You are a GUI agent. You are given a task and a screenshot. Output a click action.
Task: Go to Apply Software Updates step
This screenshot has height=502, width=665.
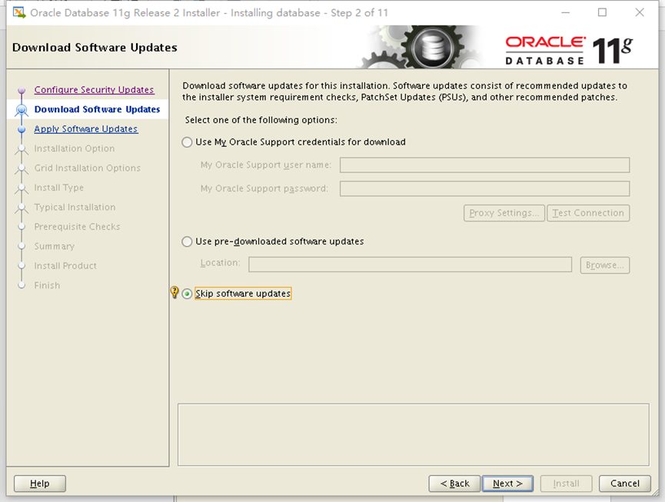pyautogui.click(x=85, y=129)
